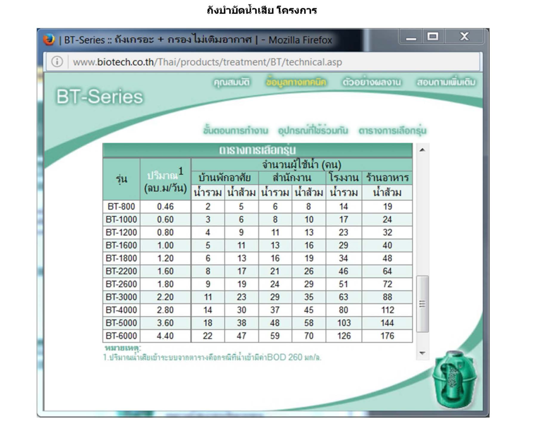Go to the สอบถามเพิ่มเติม tab
Image resolution: width=543 pixels, height=434 pixels.
(x=446, y=82)
